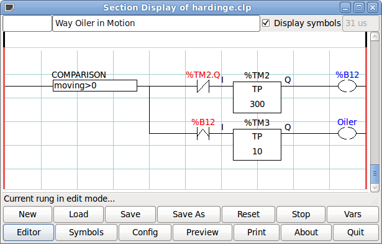The height and width of the screenshot is (244, 382).
Task: Open the Symbols window
Action: click(x=86, y=232)
